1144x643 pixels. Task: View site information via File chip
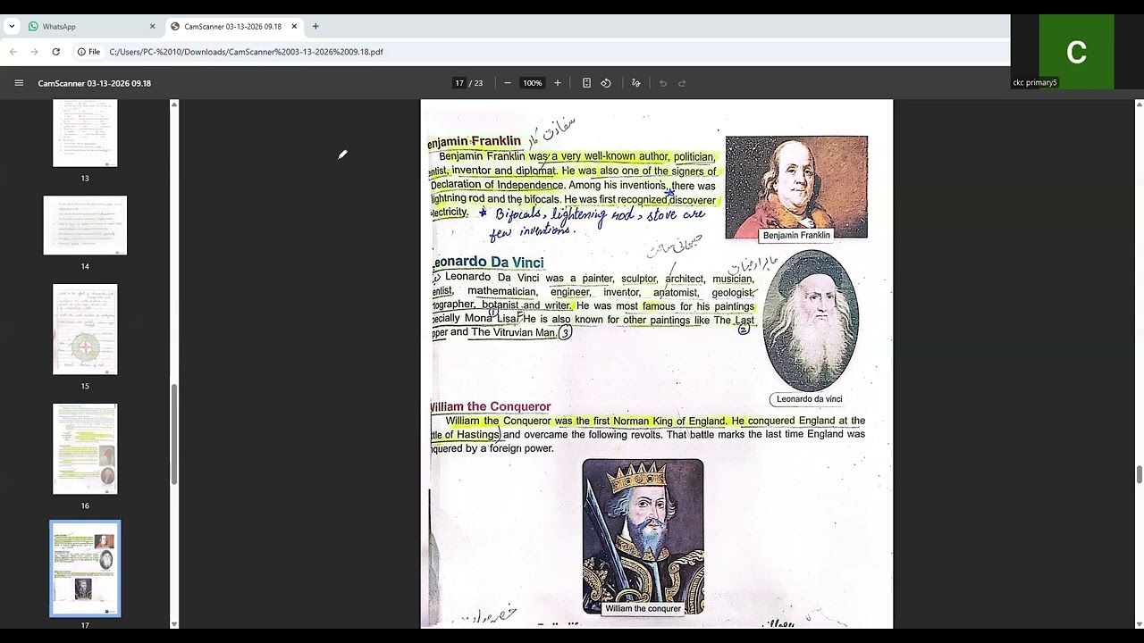point(88,52)
